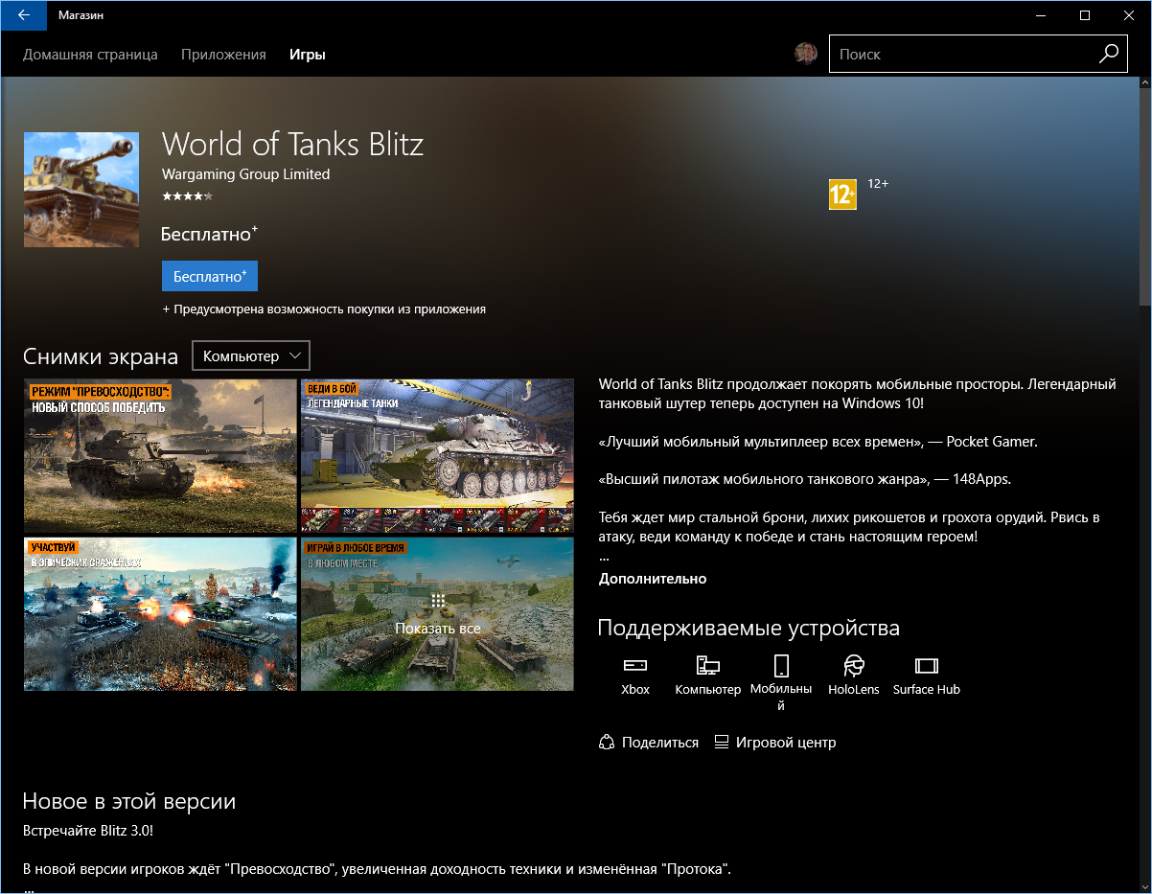This screenshot has width=1152, height=894.
Task: Select the HoloLens device icon
Action: [854, 665]
